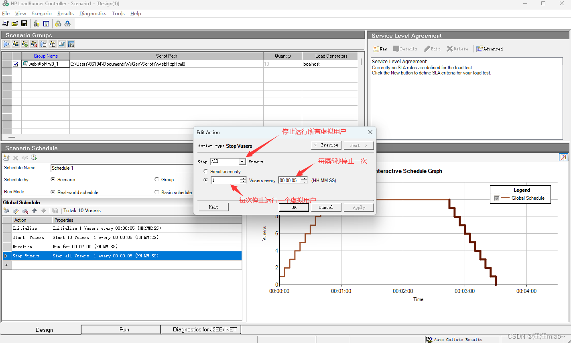Image resolution: width=571 pixels, height=343 pixels.
Task: Select the Real-world schedule run mode
Action: (53, 192)
